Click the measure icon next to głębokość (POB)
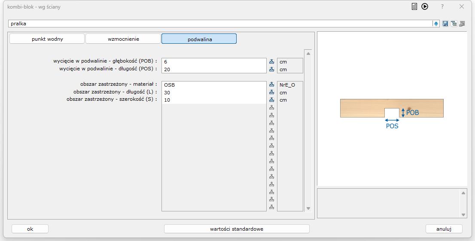The image size is (475, 241). pos(271,62)
